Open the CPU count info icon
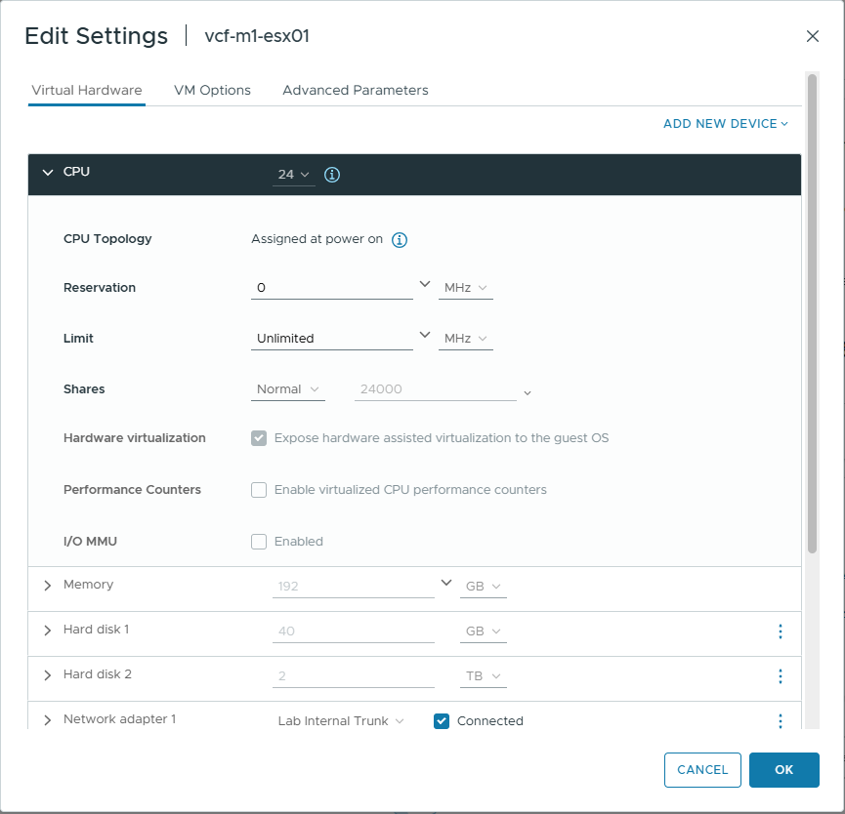845x814 pixels. (x=332, y=175)
